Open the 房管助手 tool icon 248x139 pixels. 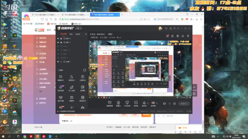(72, 78)
